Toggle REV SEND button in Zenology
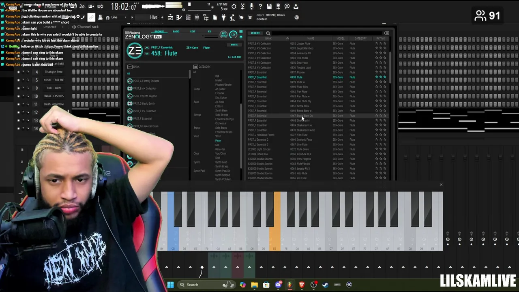 [223, 34]
